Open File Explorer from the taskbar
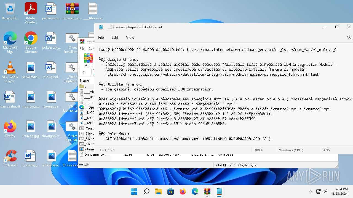This screenshot has width=353, height=198. pos(158,191)
